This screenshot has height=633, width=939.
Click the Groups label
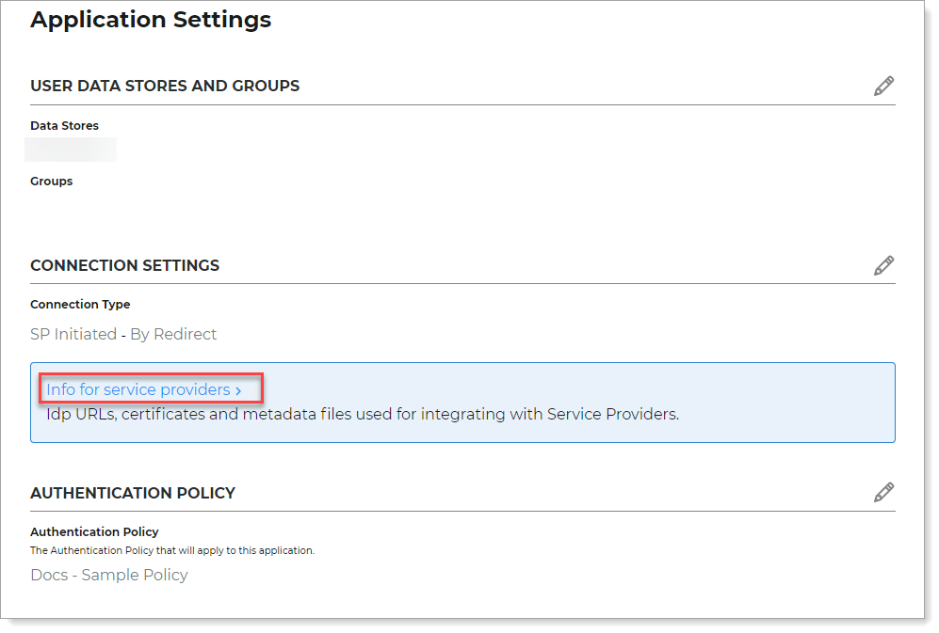(52, 182)
